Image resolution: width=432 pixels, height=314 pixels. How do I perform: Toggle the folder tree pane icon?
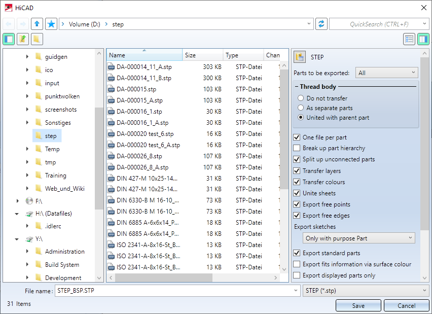click(x=9, y=39)
